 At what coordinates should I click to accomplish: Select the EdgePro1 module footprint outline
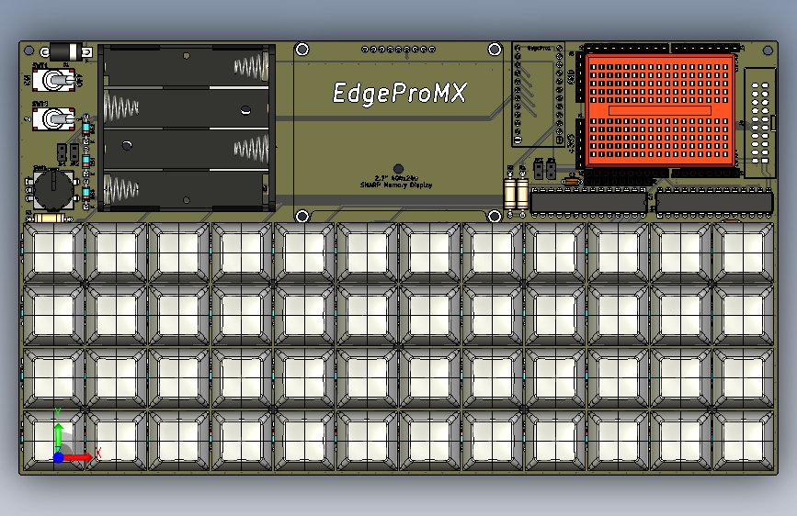pos(539,95)
